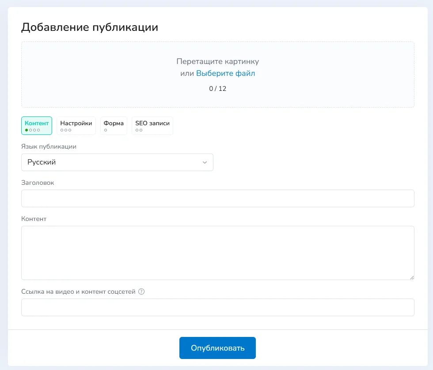Click the Выберите файл link
433x370 pixels.
[225, 74]
